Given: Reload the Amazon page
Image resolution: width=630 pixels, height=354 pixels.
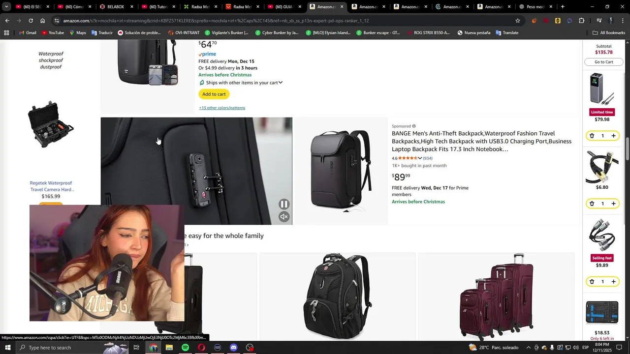Looking at the screenshot, I should (x=31, y=21).
